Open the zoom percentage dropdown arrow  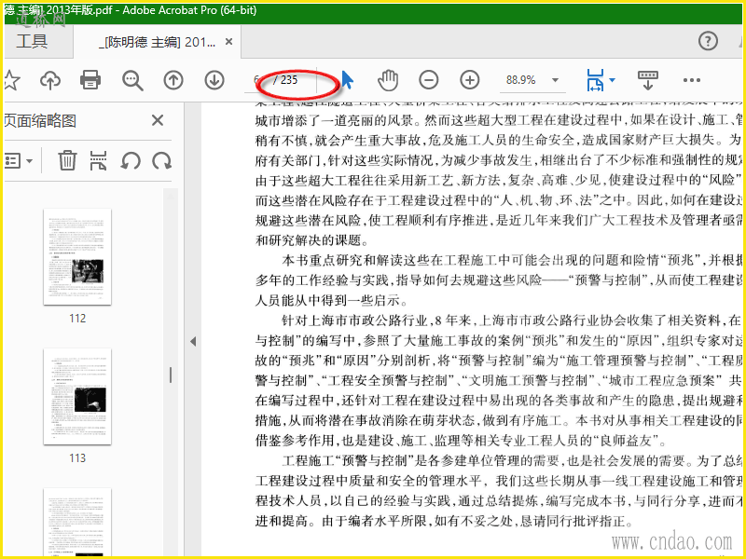pyautogui.click(x=555, y=80)
